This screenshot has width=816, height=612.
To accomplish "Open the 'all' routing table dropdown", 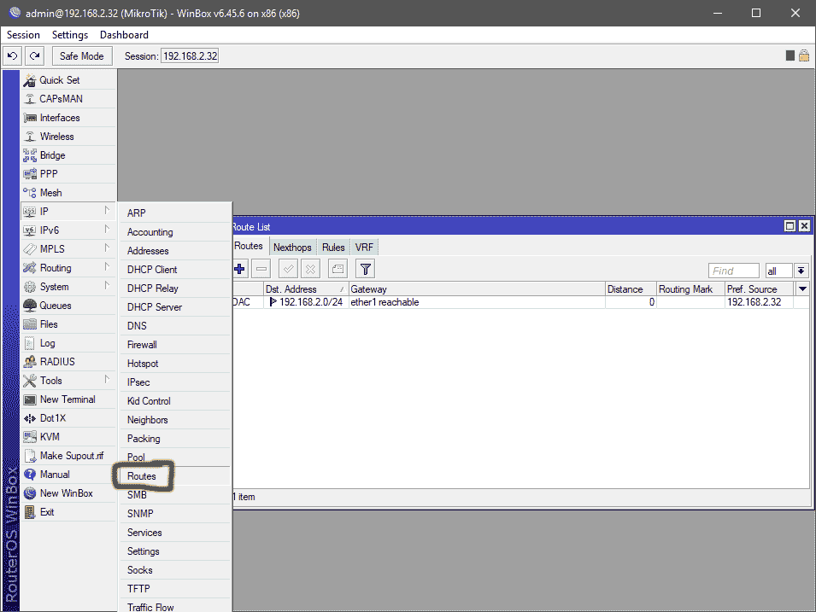I will [x=778, y=270].
